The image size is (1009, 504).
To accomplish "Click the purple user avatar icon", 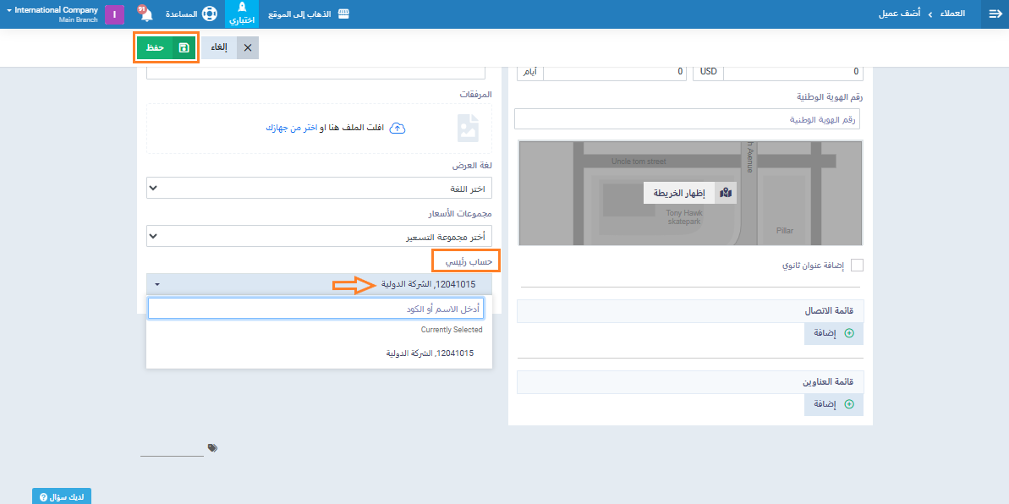I will (x=115, y=14).
